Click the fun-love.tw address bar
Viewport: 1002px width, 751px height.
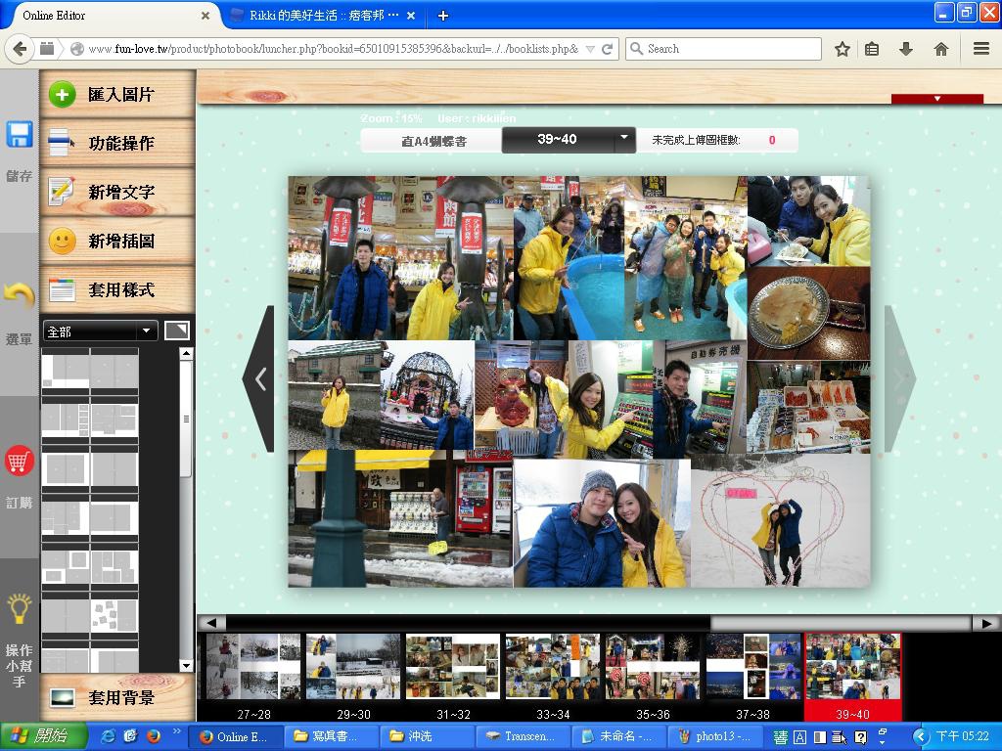pos(333,49)
